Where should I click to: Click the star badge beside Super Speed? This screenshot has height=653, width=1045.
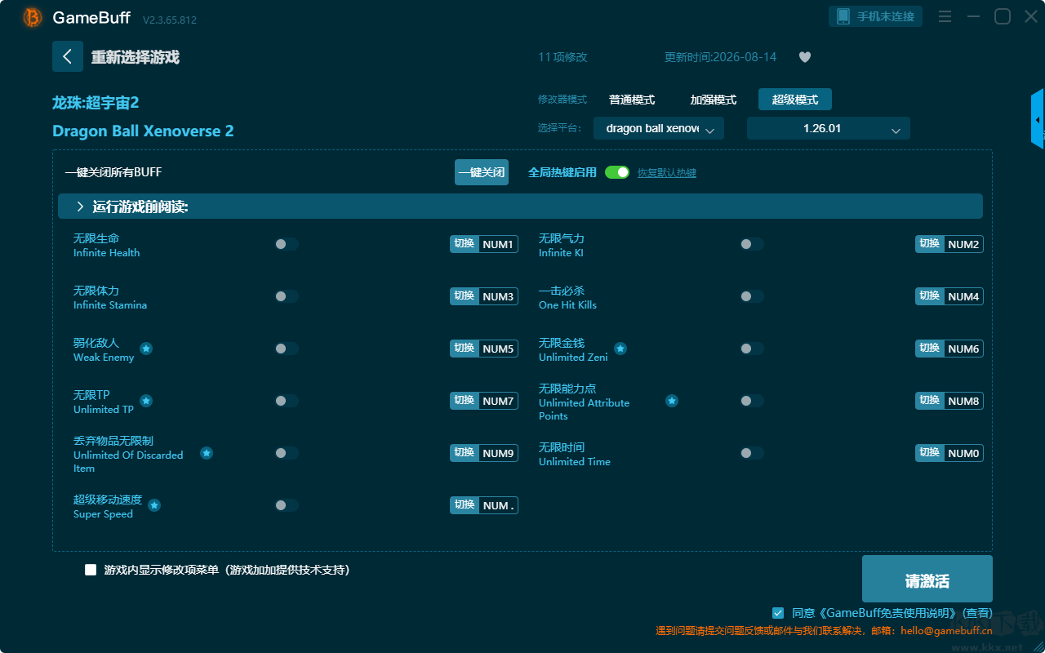tap(154, 505)
